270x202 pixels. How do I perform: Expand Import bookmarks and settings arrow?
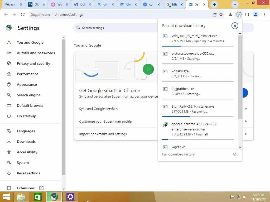246,134
